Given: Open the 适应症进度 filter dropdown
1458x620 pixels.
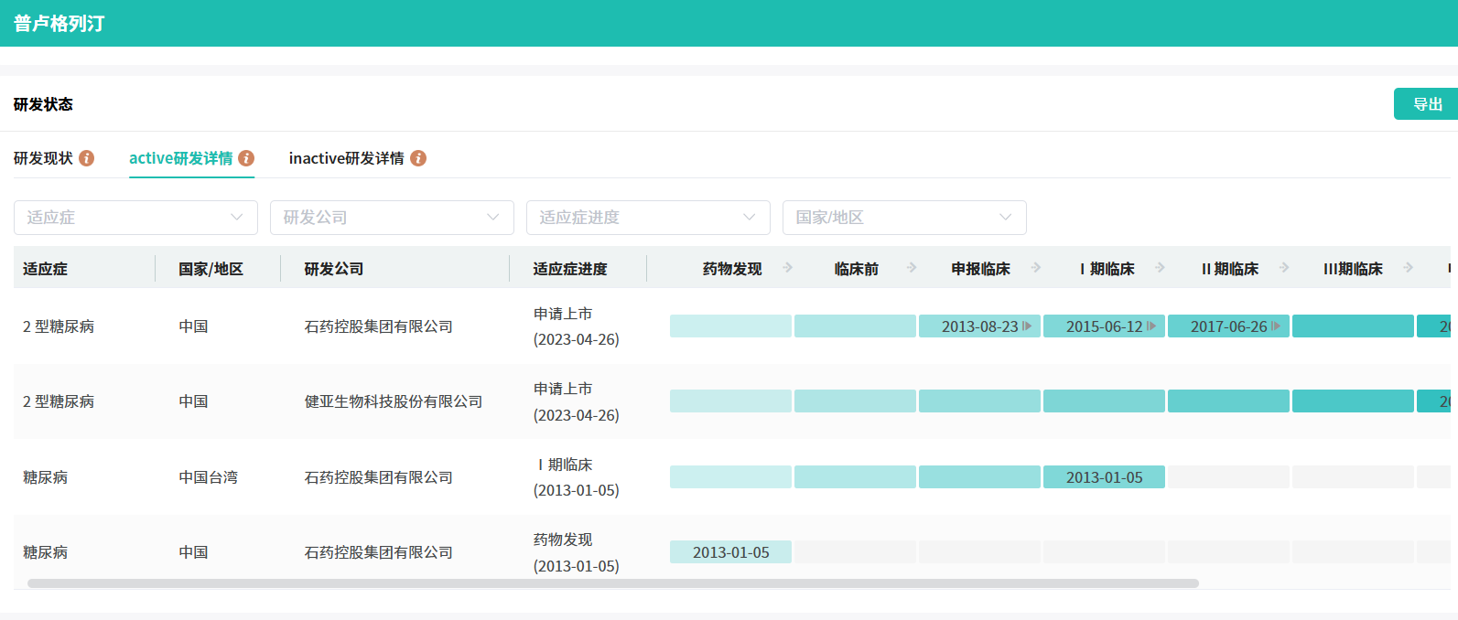Looking at the screenshot, I should click(648, 218).
